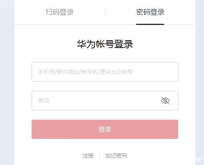Click the gray 密码 placeholder label
The image size is (204, 165).
[44, 101]
